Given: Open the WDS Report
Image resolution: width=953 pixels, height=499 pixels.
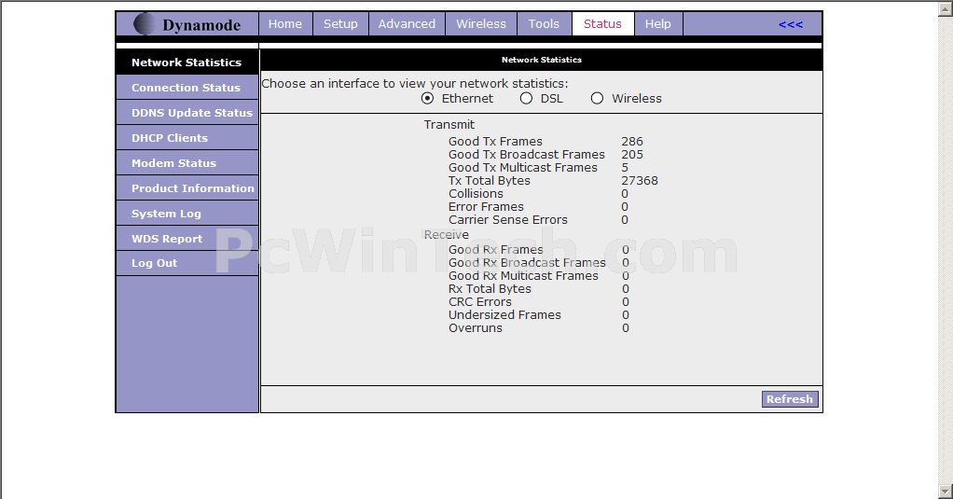Looking at the screenshot, I should 187,238.
